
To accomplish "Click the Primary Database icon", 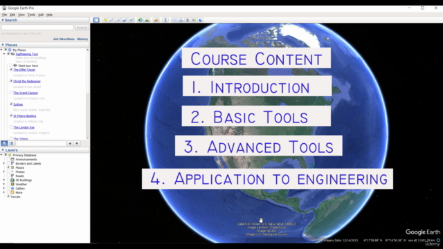I will 10,155.
